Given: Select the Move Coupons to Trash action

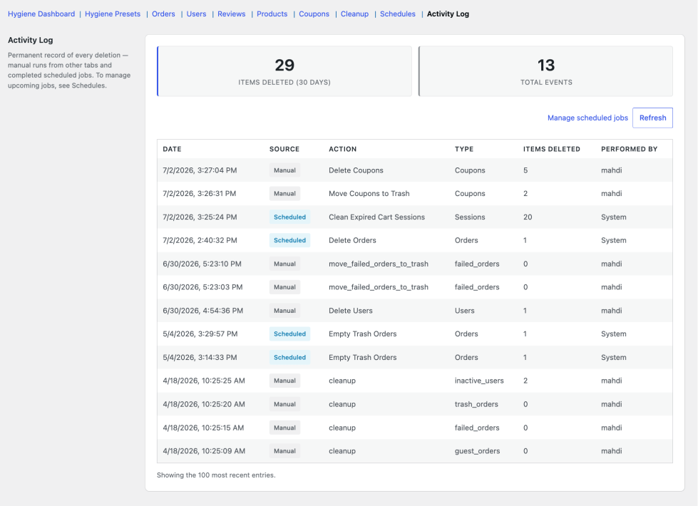Looking at the screenshot, I should pos(369,194).
